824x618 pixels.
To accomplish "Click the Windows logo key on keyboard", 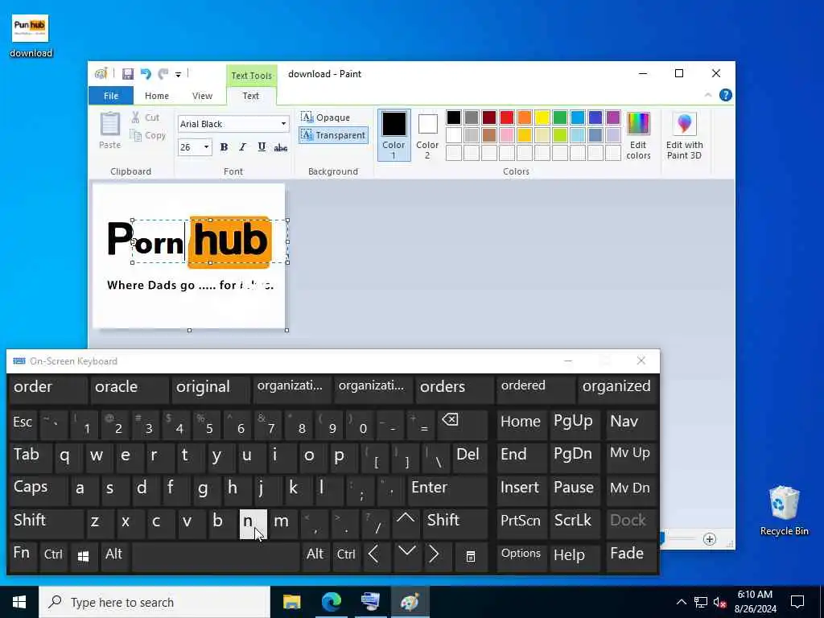I will tap(83, 556).
